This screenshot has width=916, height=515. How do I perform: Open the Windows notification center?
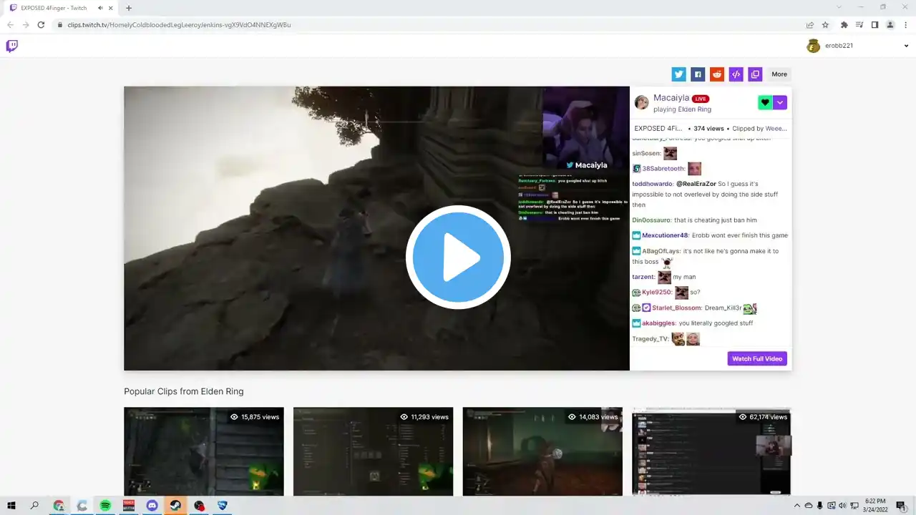[903, 506]
